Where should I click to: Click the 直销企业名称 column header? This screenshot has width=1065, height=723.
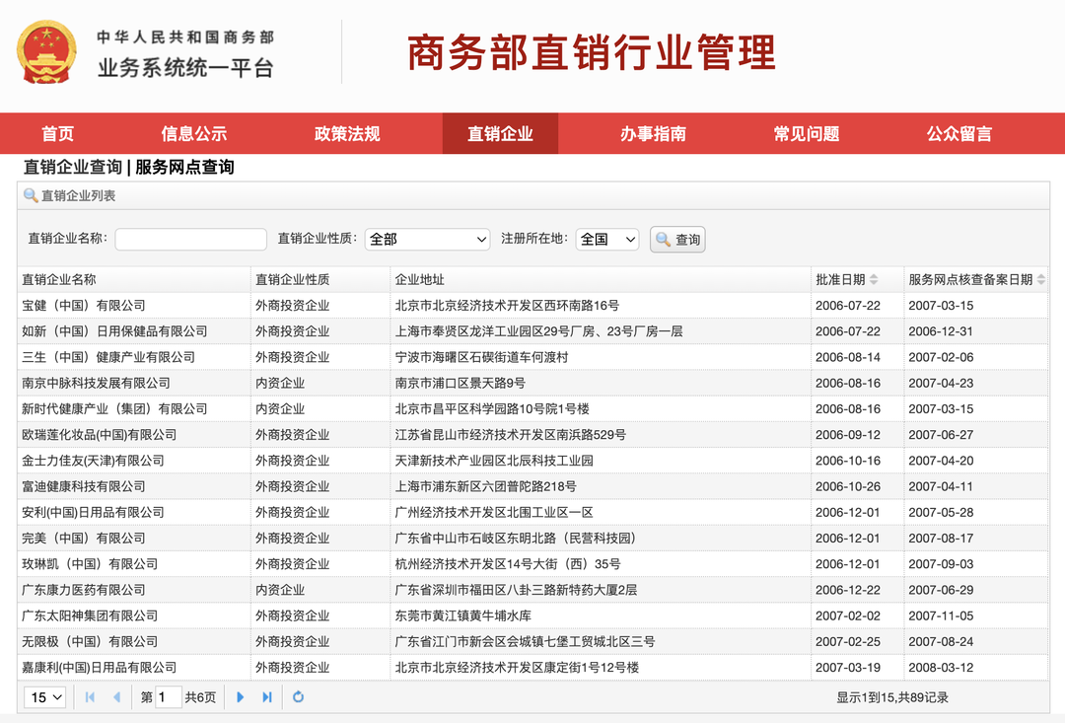point(134,280)
